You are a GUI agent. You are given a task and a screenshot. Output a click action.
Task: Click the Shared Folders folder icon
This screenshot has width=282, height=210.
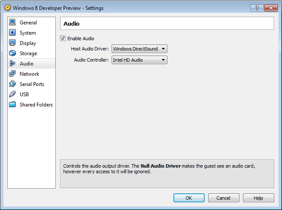coord(12,104)
